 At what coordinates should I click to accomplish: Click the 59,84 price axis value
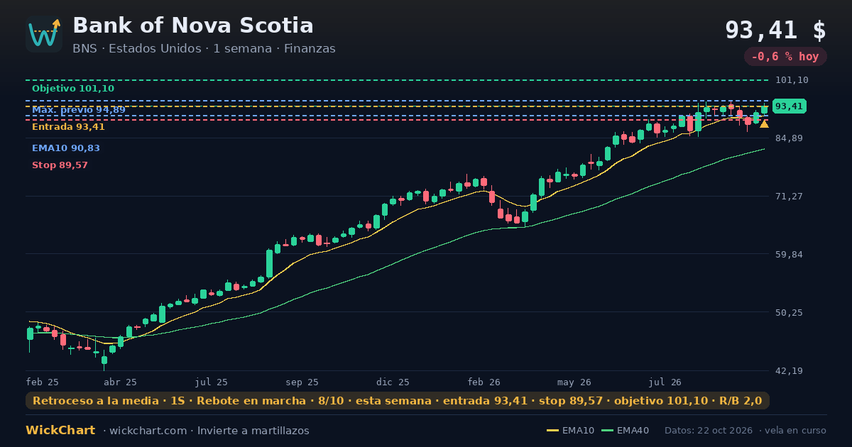tap(789, 254)
